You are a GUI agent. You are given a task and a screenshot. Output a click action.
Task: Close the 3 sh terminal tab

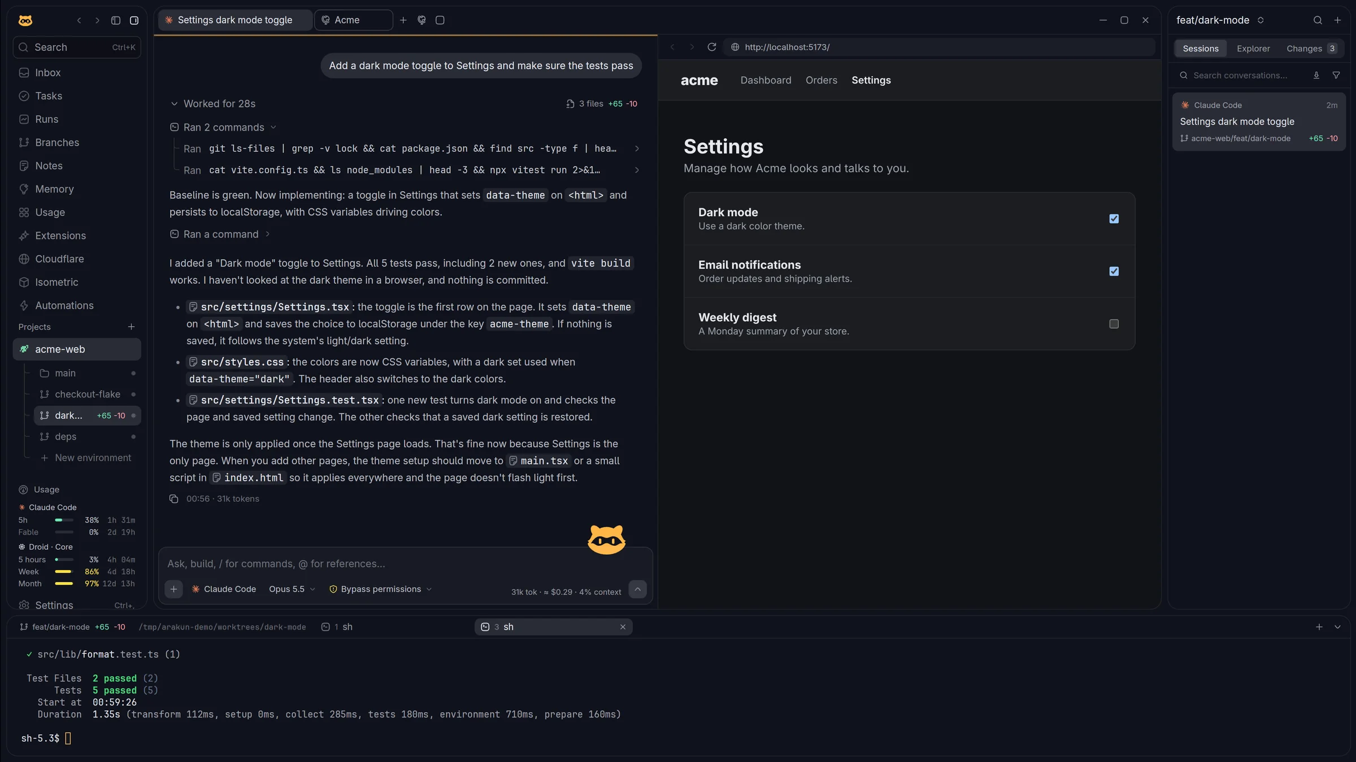pos(623,627)
